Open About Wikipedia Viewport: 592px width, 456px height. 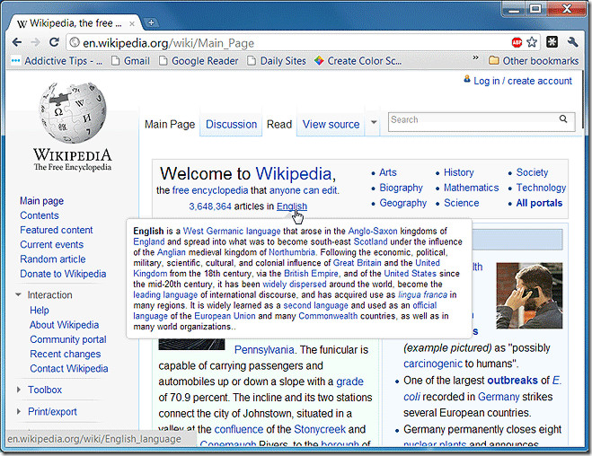point(64,325)
